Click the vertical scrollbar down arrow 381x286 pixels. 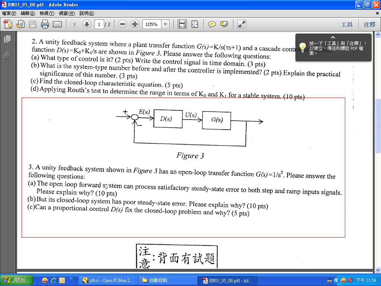coord(378,270)
